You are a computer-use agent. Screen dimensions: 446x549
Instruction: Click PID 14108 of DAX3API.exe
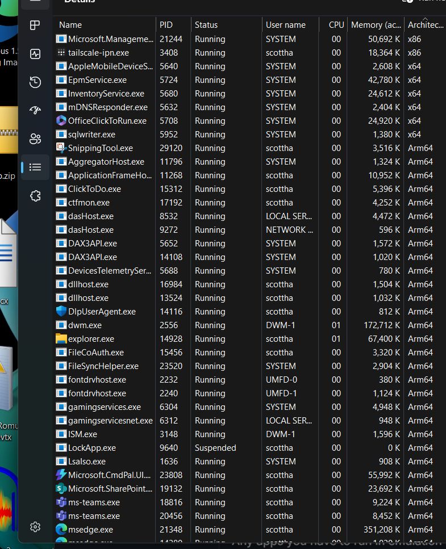(x=171, y=257)
